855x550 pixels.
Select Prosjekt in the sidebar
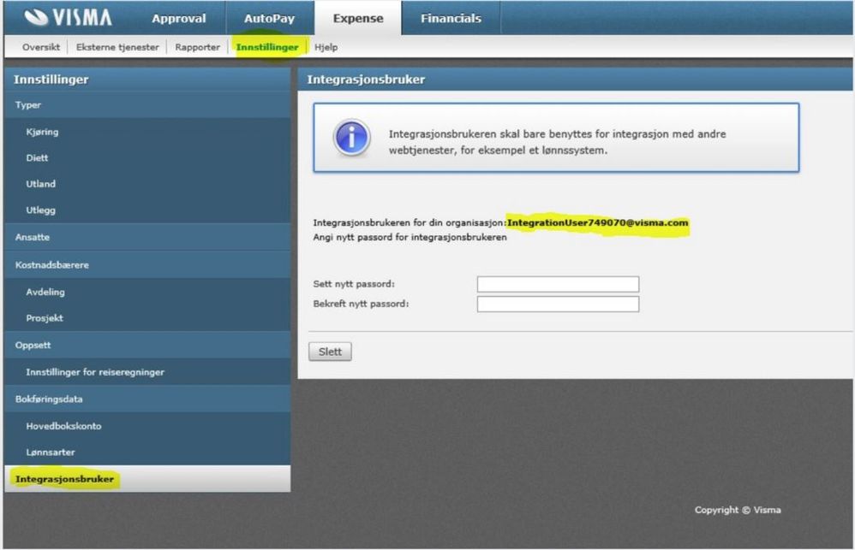(147, 318)
